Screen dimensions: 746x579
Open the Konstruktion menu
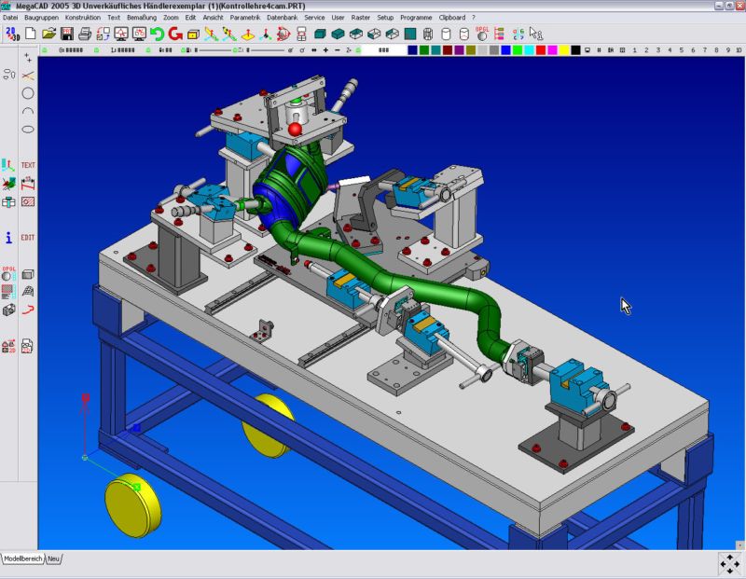(83, 17)
